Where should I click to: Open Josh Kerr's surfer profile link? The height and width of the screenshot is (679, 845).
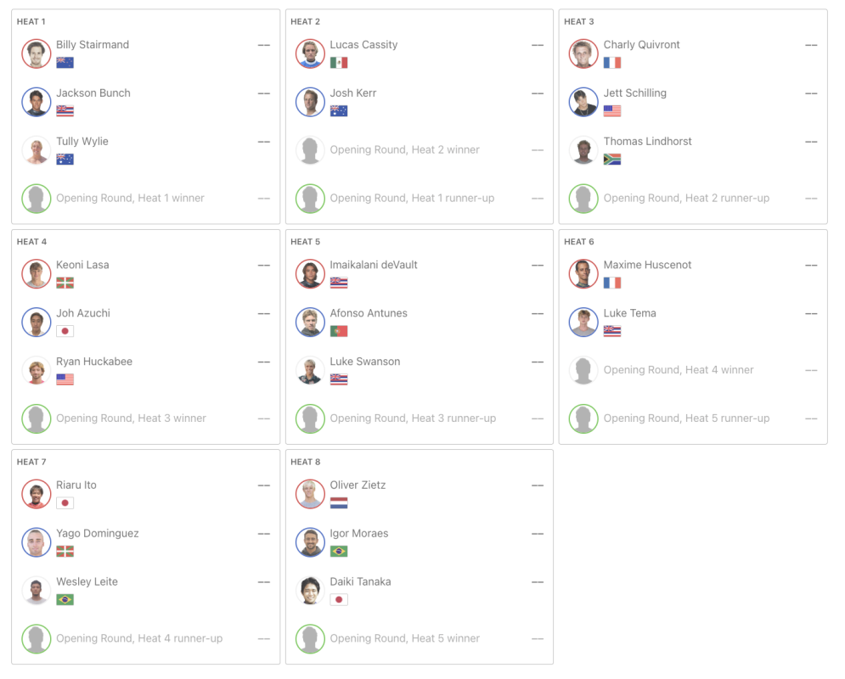click(352, 93)
